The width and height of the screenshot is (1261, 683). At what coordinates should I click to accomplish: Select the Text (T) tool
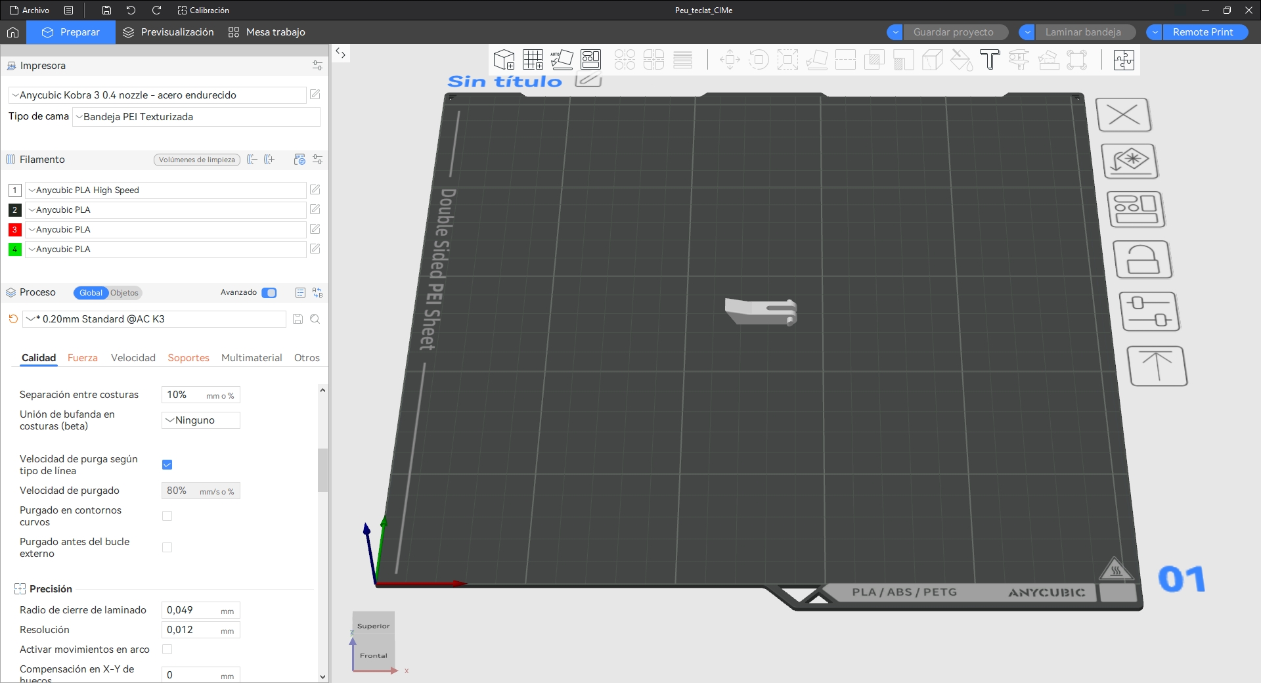pyautogui.click(x=990, y=60)
